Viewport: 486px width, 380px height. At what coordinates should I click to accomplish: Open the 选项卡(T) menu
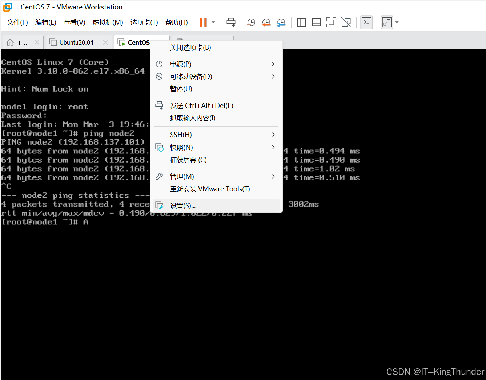[144, 23]
